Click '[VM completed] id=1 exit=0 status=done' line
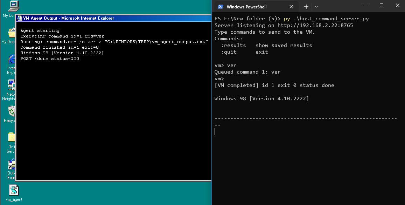Screen dimensions: 405x205 274,85
